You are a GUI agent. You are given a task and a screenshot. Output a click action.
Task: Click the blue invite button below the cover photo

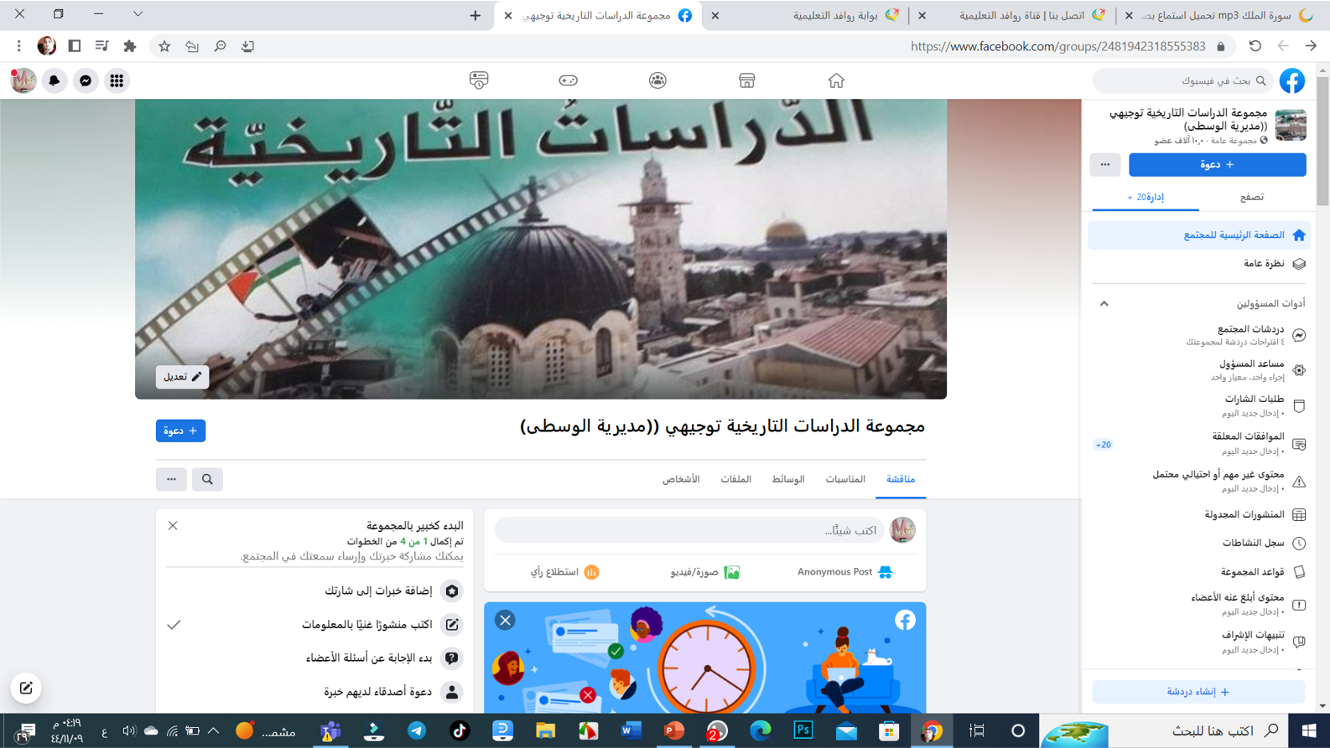(180, 431)
